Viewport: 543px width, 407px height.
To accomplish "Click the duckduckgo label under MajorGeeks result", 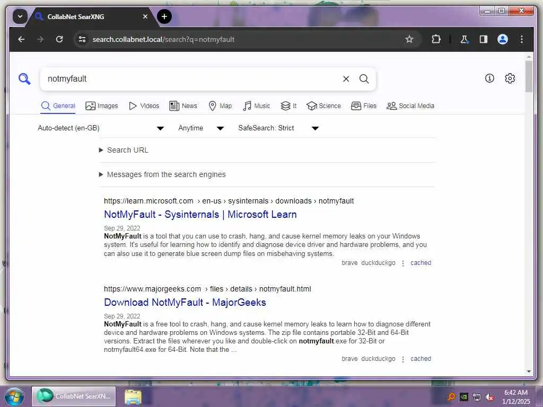I will point(378,359).
